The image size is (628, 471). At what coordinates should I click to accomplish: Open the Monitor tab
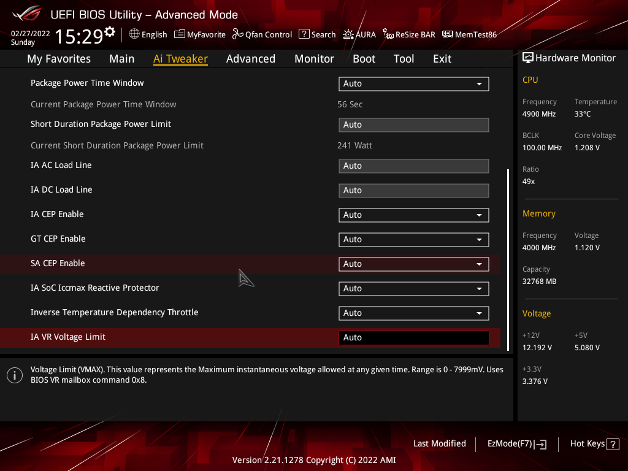(315, 59)
